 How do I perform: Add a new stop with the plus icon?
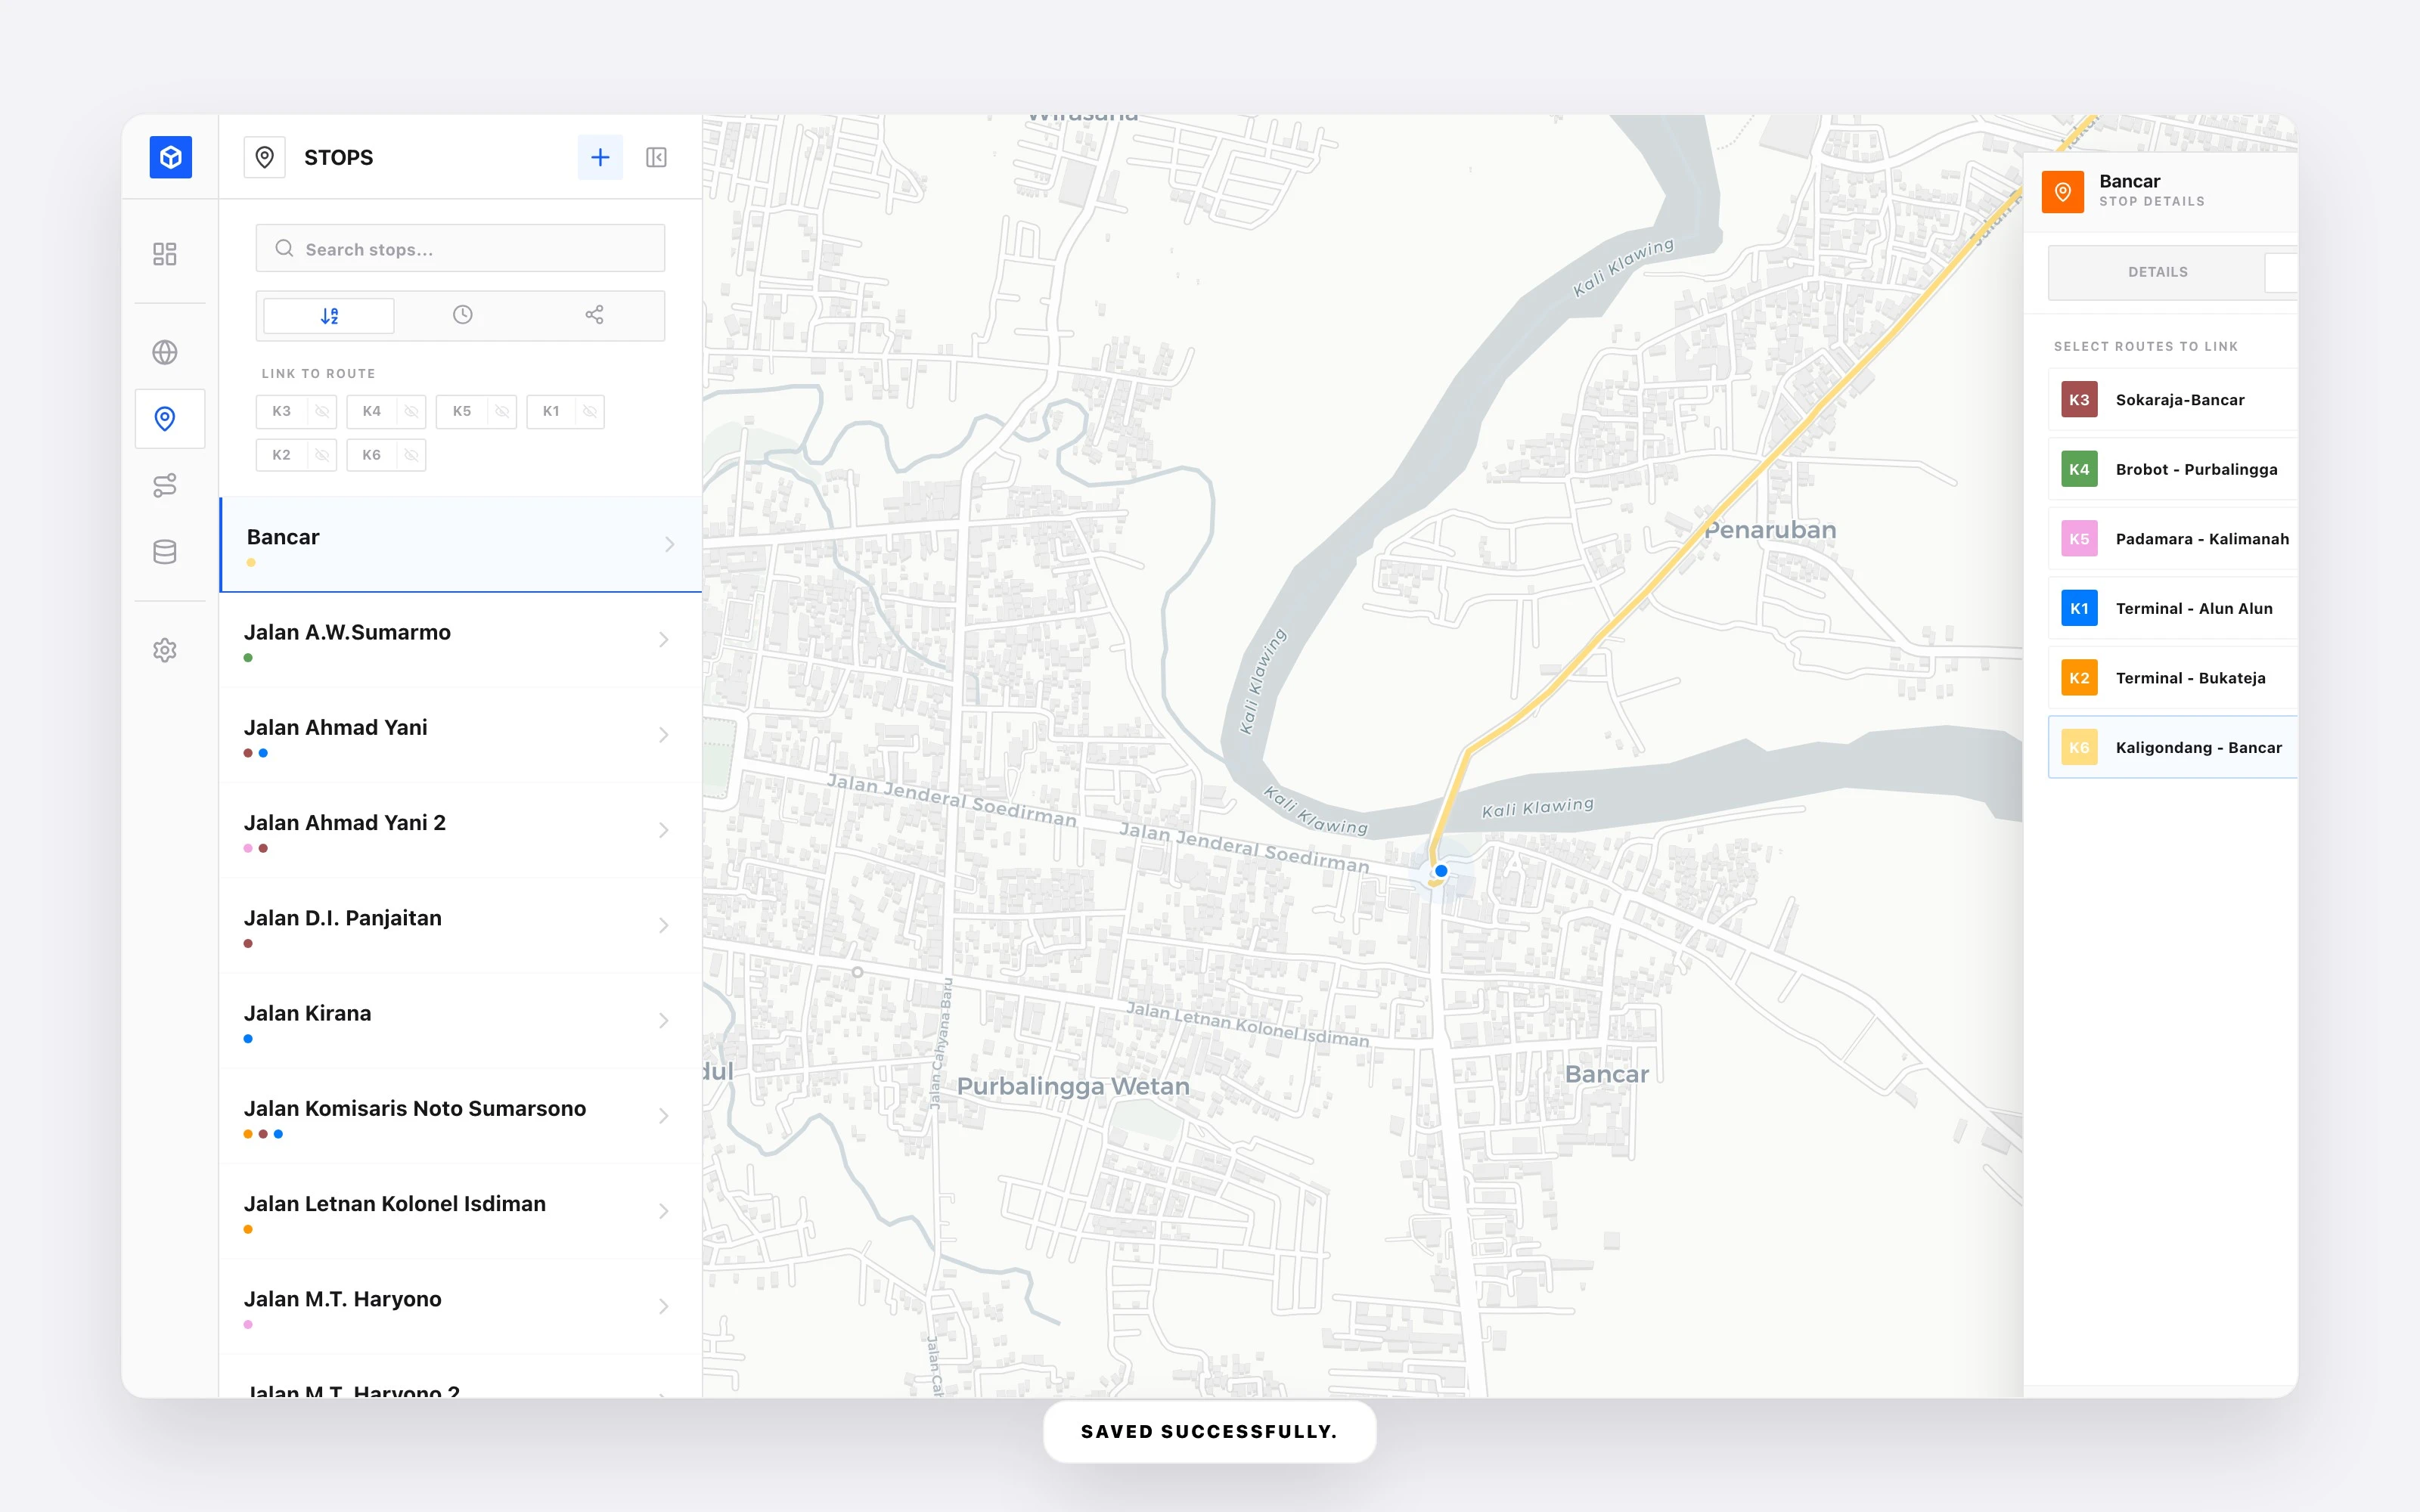coord(600,157)
